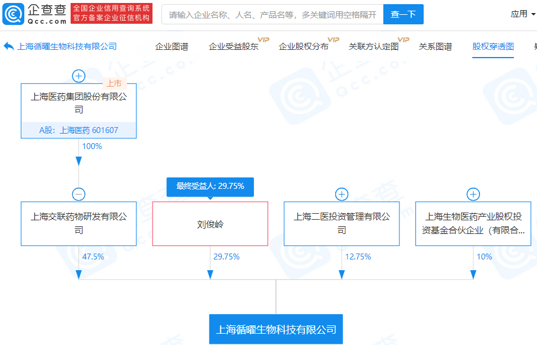Switch to the 企业受益股东 tab
This screenshot has height=345, width=537.
coord(234,46)
